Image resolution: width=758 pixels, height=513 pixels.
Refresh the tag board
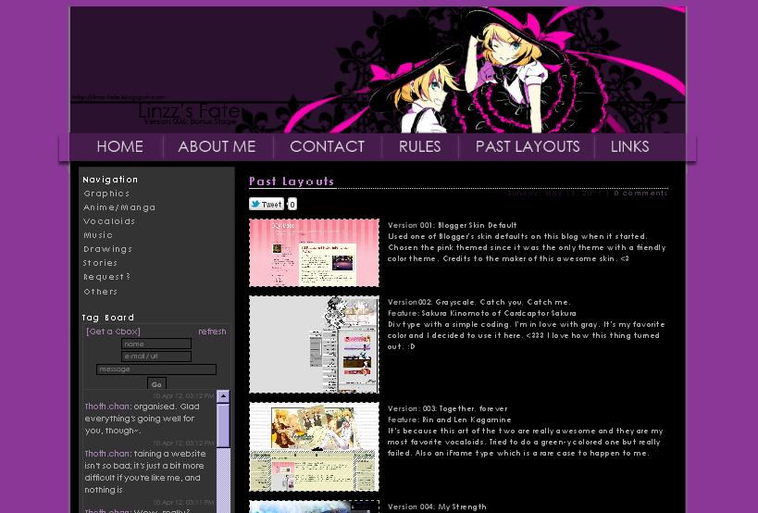[x=212, y=332]
